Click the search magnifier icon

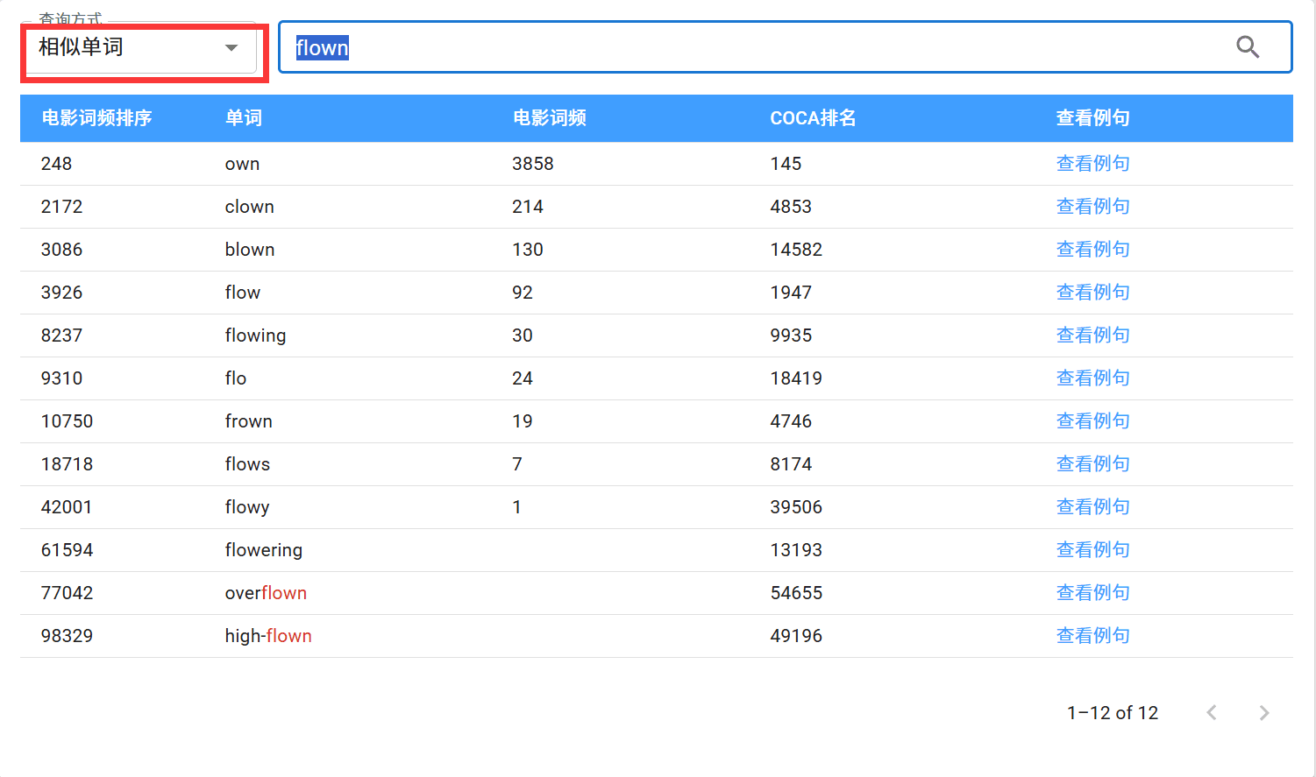(x=1247, y=47)
